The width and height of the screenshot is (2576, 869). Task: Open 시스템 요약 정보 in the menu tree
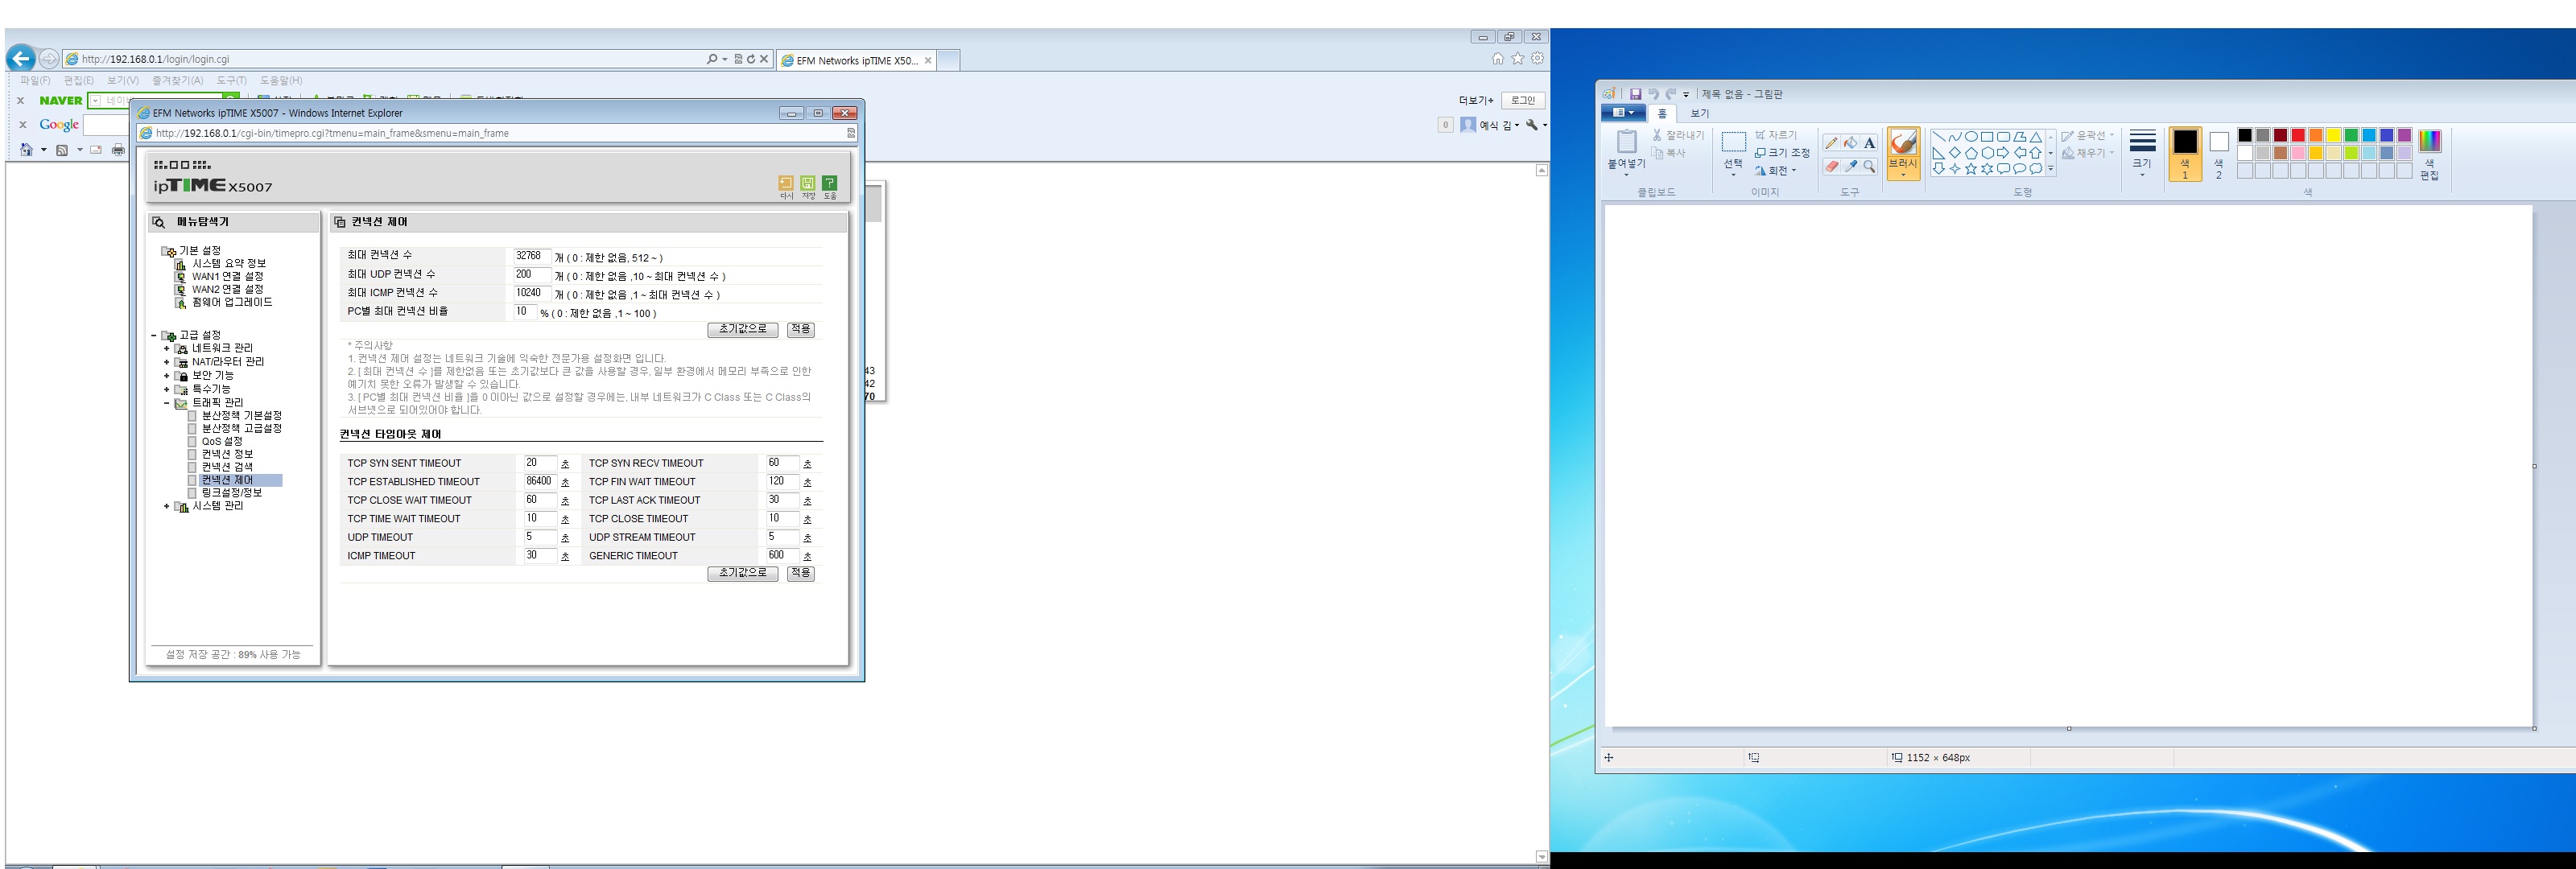pos(229,263)
